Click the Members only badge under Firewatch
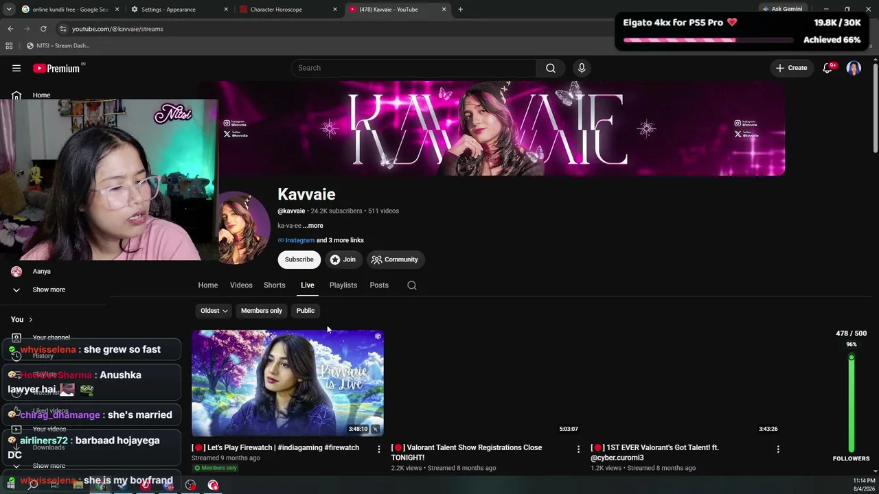This screenshot has height=494, width=879. click(215, 468)
